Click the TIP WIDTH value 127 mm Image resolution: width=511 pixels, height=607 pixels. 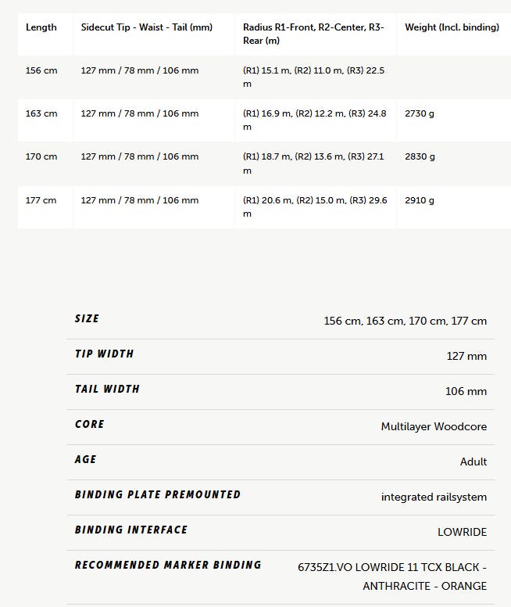click(466, 356)
